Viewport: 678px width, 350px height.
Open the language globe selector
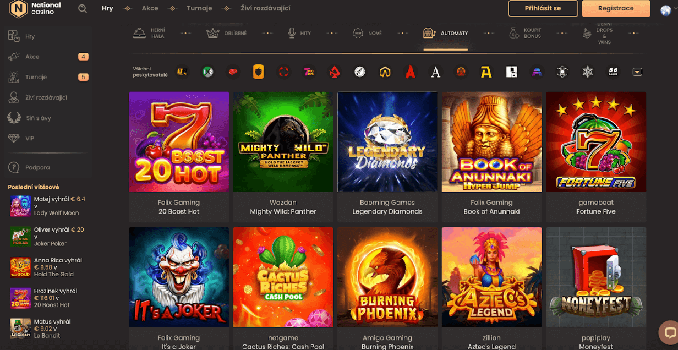(665, 9)
